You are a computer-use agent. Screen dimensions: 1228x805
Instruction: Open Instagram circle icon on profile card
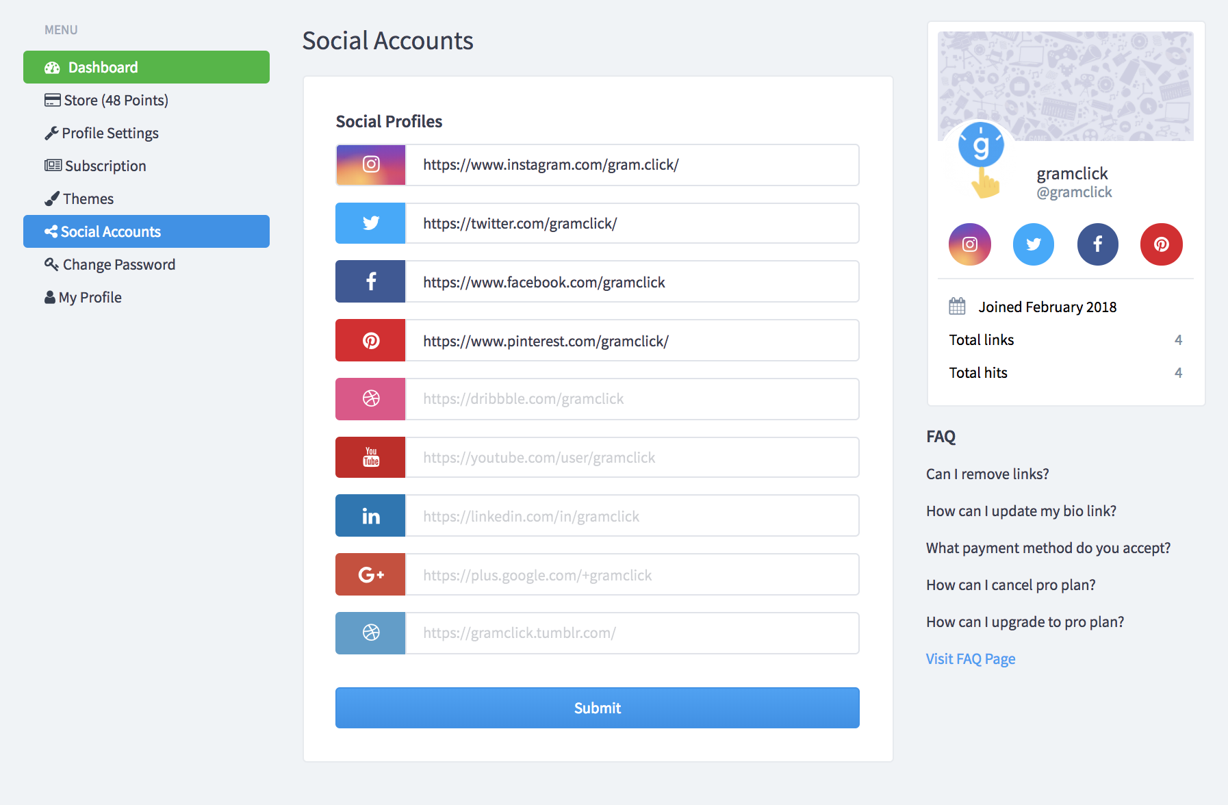coord(970,244)
